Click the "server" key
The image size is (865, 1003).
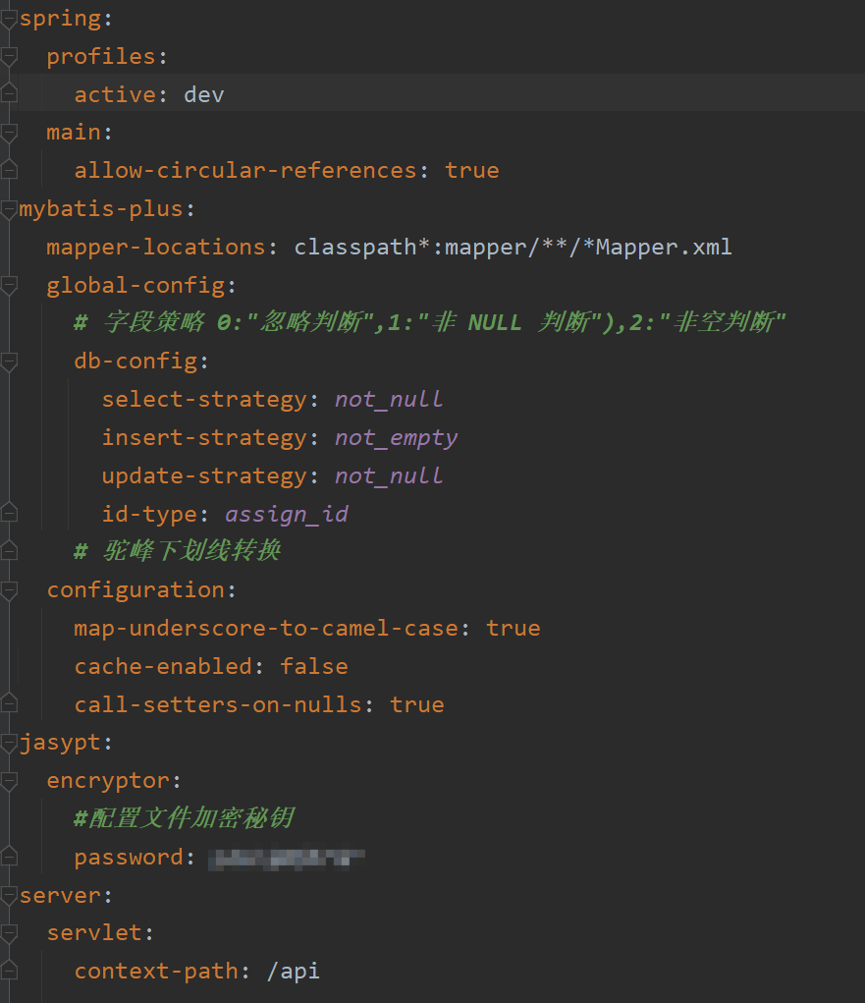(60, 896)
